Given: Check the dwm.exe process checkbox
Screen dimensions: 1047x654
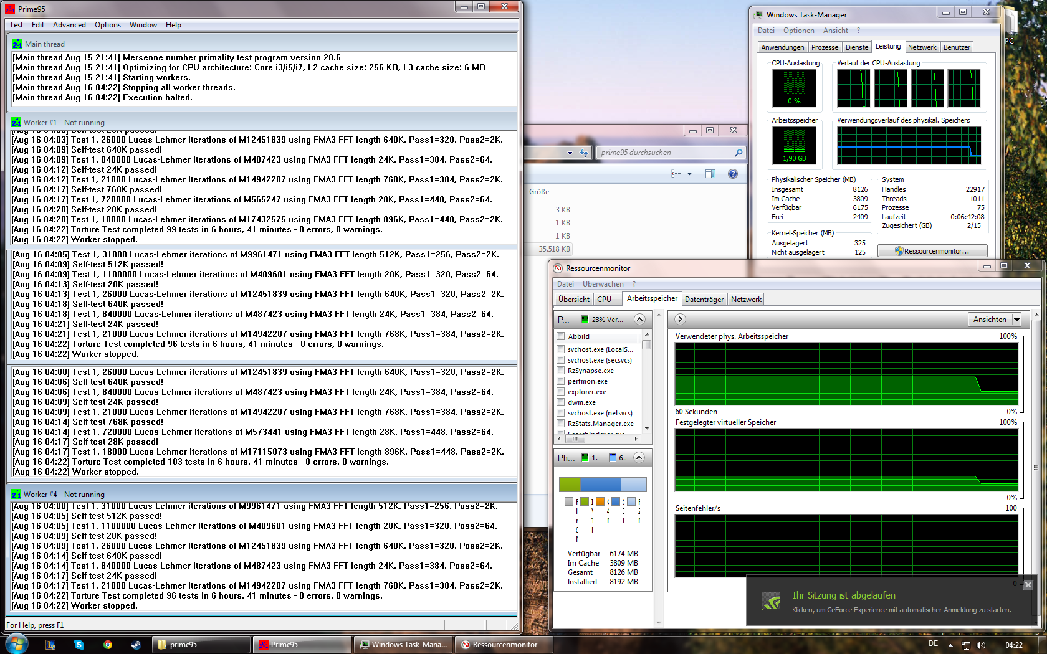Looking at the screenshot, I should coord(561,402).
